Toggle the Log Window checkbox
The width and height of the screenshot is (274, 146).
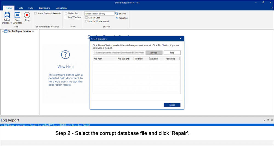(x=66, y=17)
